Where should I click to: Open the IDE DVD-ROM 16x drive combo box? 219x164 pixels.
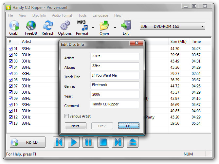pos(173,26)
